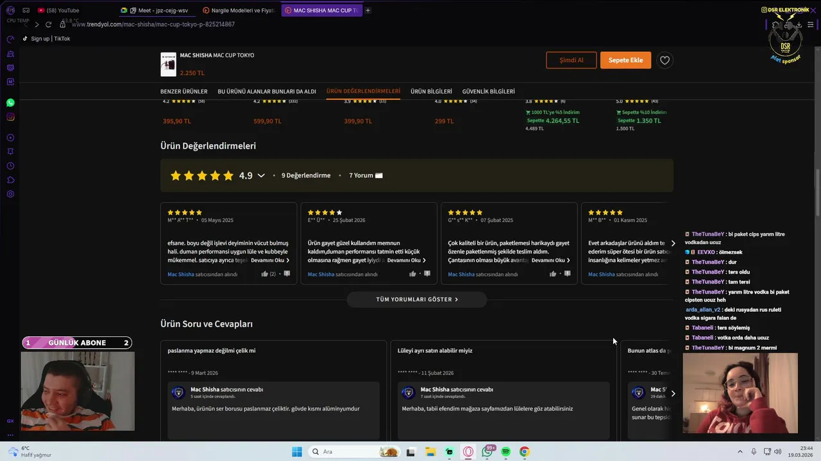Open Opera GX sidebar settings gear
Viewport: 821px width, 461px height.
click(x=10, y=194)
